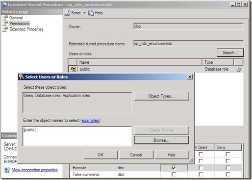Open the Permissions page
Image resolution: width=252 pixels, height=180 pixels.
click(19, 24)
